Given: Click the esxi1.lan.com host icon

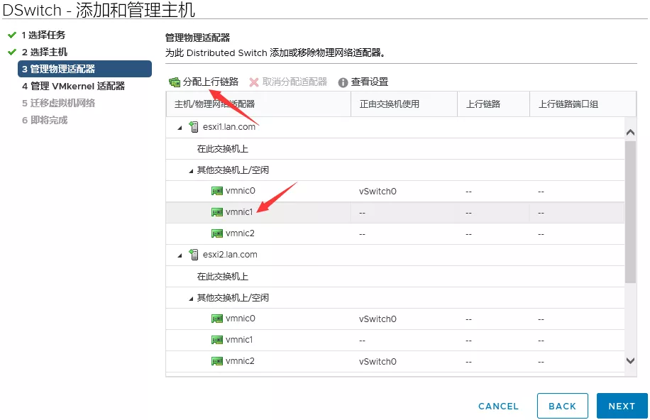Looking at the screenshot, I should click(194, 127).
